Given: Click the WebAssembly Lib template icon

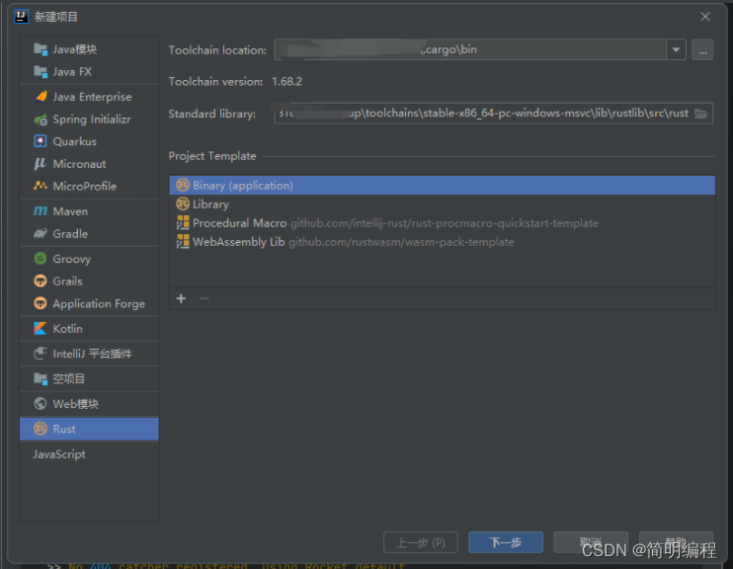Looking at the screenshot, I should click(183, 242).
